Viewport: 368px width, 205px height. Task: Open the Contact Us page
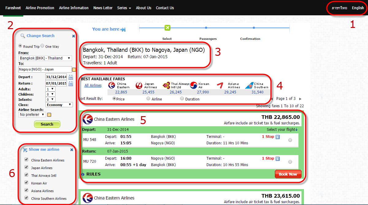(165, 8)
